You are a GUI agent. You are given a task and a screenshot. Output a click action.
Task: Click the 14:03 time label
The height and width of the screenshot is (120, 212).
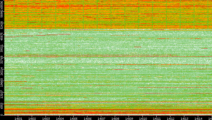tap(46, 119)
